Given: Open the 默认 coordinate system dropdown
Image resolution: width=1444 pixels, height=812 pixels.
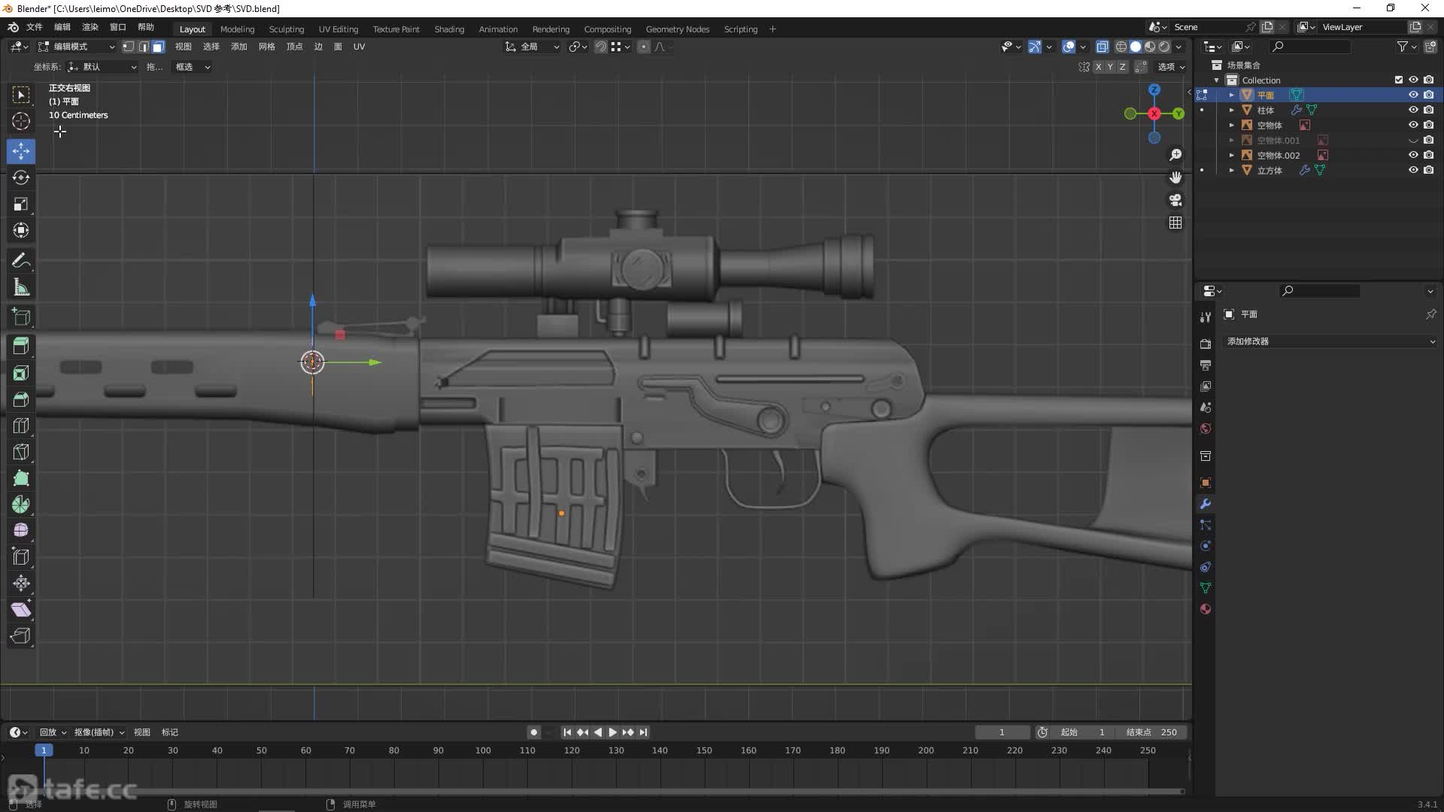Looking at the screenshot, I should click(x=102, y=67).
